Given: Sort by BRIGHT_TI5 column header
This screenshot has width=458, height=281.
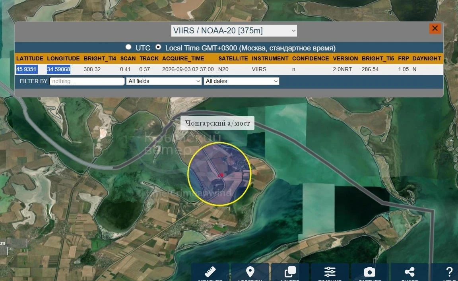Looking at the screenshot, I should (378, 58).
